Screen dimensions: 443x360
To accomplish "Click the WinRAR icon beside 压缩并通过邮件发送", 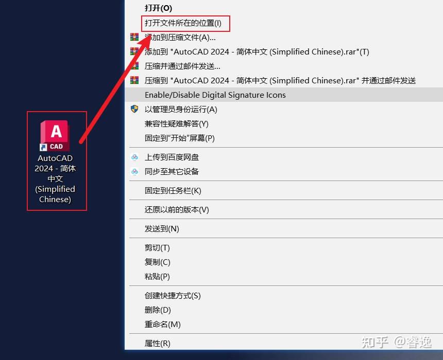I will [x=134, y=66].
